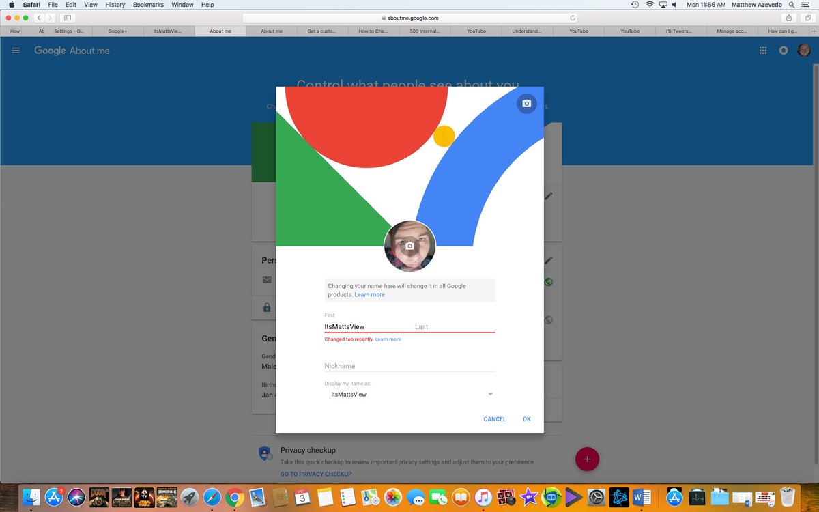Open the Google hamburger main menu
819x512 pixels.
pos(16,51)
